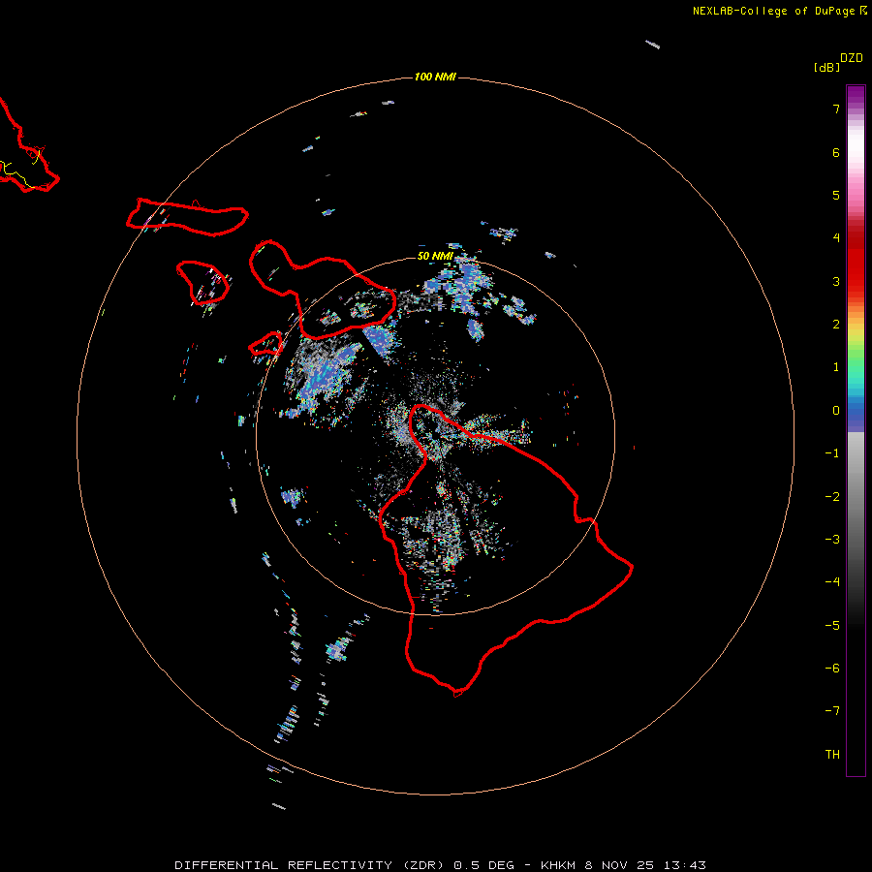Select the -4 dB scale label

click(x=832, y=582)
